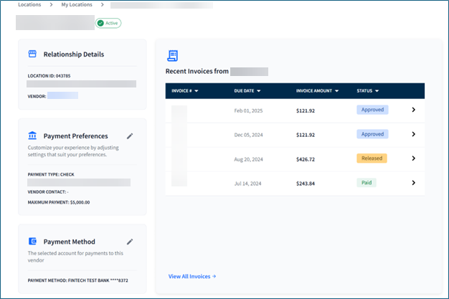This screenshot has width=449, height=299.
Task: Click the Relationship Details heading
Action: click(74, 54)
